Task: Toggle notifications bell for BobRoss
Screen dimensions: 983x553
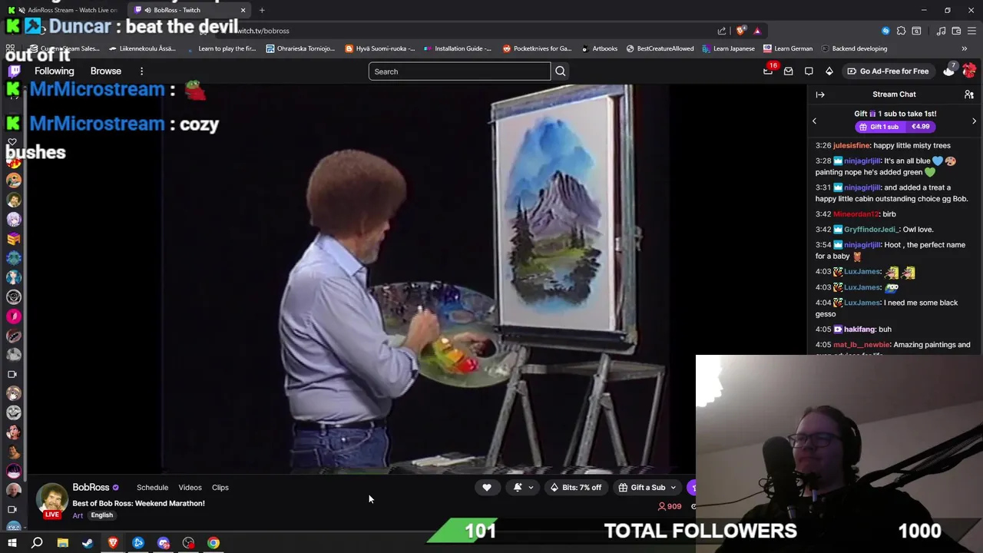Action: coord(518,487)
